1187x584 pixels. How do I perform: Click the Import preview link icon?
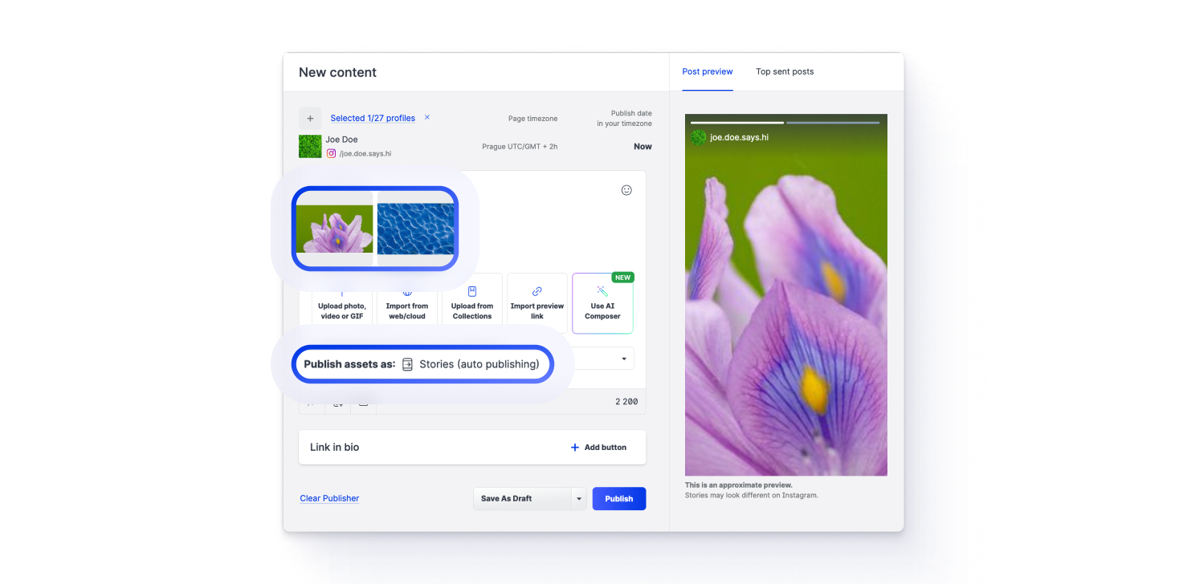[x=537, y=292]
